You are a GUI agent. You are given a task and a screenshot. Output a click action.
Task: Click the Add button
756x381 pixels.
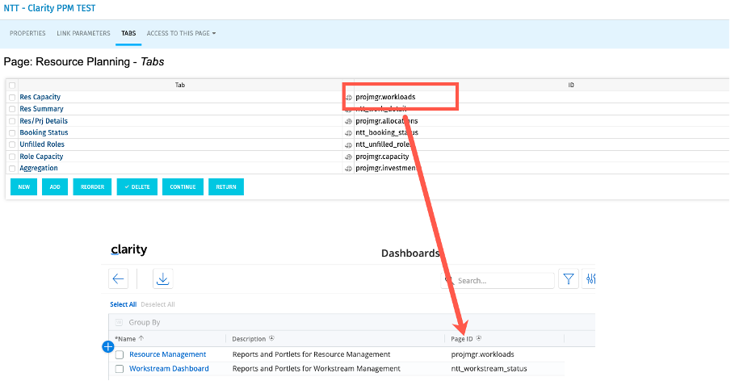[55, 187]
